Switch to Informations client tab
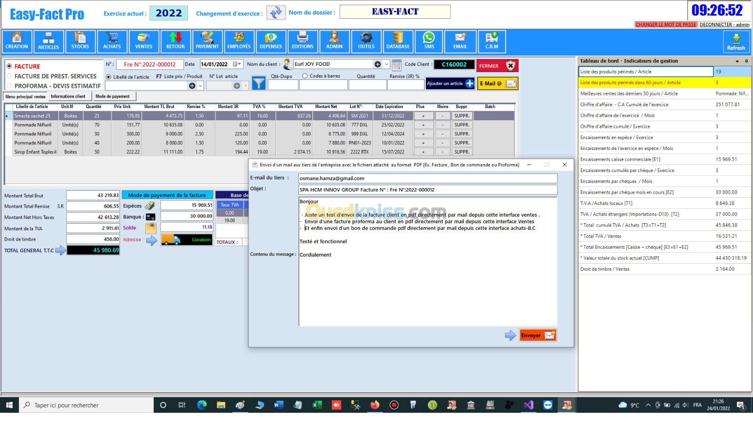Screen dimensions: 753x423 pyautogui.click(x=68, y=96)
